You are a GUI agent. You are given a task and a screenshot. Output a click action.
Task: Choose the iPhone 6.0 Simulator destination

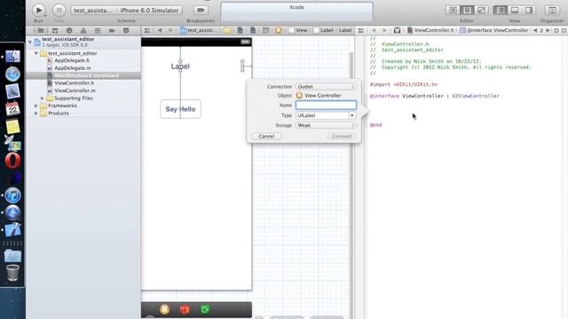(149, 10)
